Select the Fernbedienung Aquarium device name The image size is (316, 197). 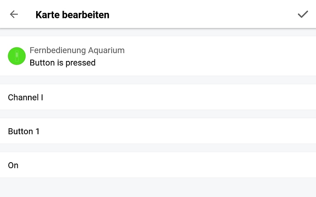click(x=77, y=50)
